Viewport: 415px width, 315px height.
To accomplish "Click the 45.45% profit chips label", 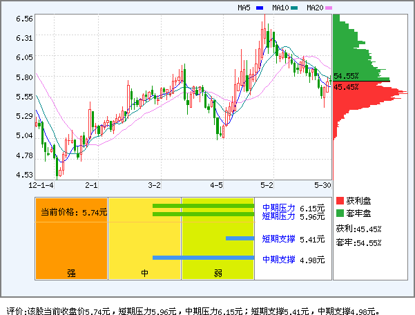I will (346, 87).
